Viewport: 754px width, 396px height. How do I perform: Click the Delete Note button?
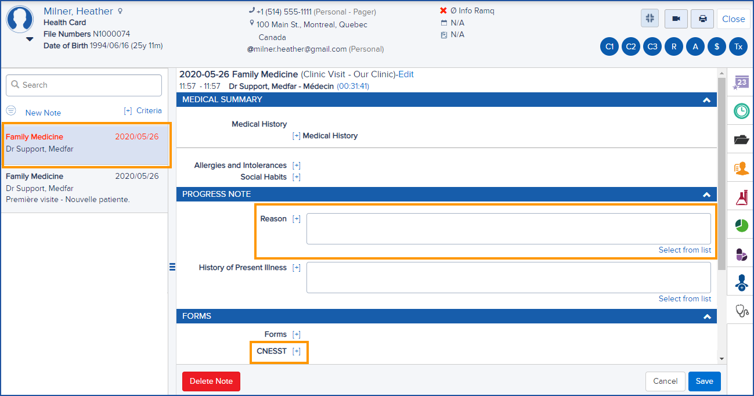(211, 381)
